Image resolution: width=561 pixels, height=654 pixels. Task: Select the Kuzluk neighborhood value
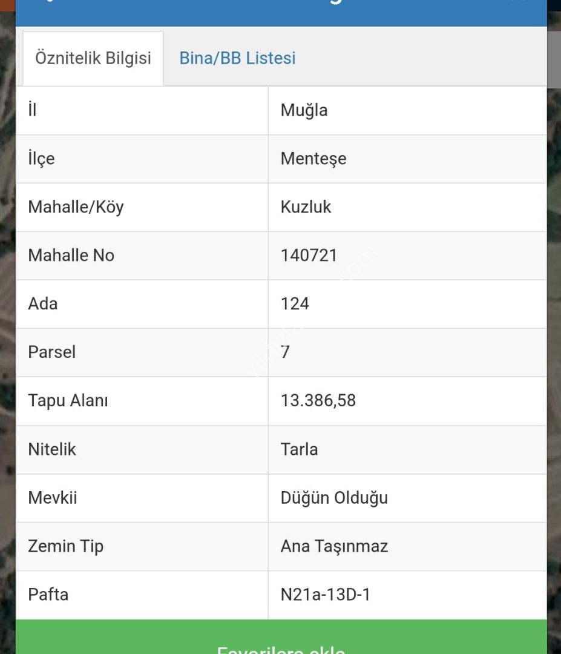pos(306,207)
